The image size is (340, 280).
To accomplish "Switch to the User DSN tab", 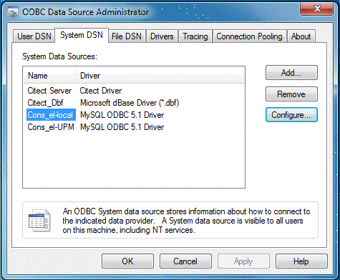I will 34,36.
